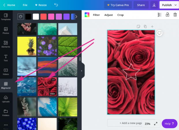Image resolution: width=179 pixels, height=130 pixels.
Task: Click the add notes icon above page
Action: coord(138,26)
